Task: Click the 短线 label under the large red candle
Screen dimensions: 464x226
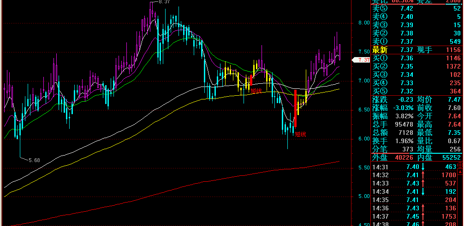Action: 300,134
